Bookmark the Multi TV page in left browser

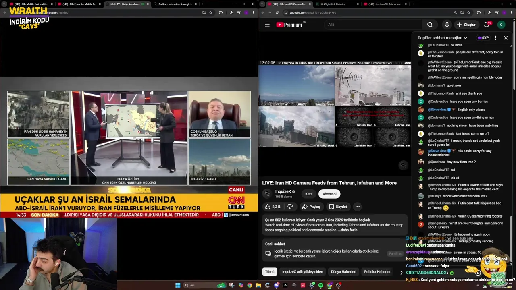[x=210, y=12]
